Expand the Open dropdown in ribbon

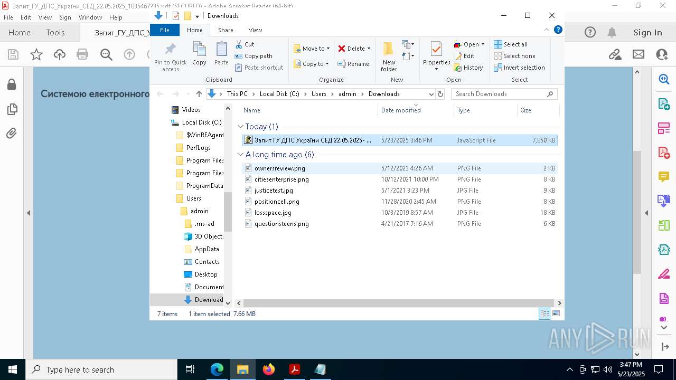(469, 44)
